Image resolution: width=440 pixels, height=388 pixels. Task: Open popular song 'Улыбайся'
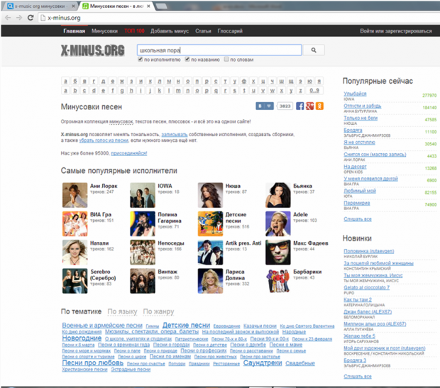355,94
